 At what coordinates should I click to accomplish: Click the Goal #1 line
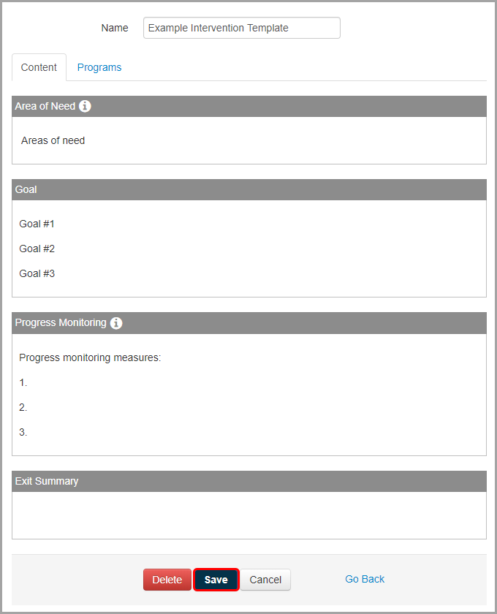(x=37, y=224)
